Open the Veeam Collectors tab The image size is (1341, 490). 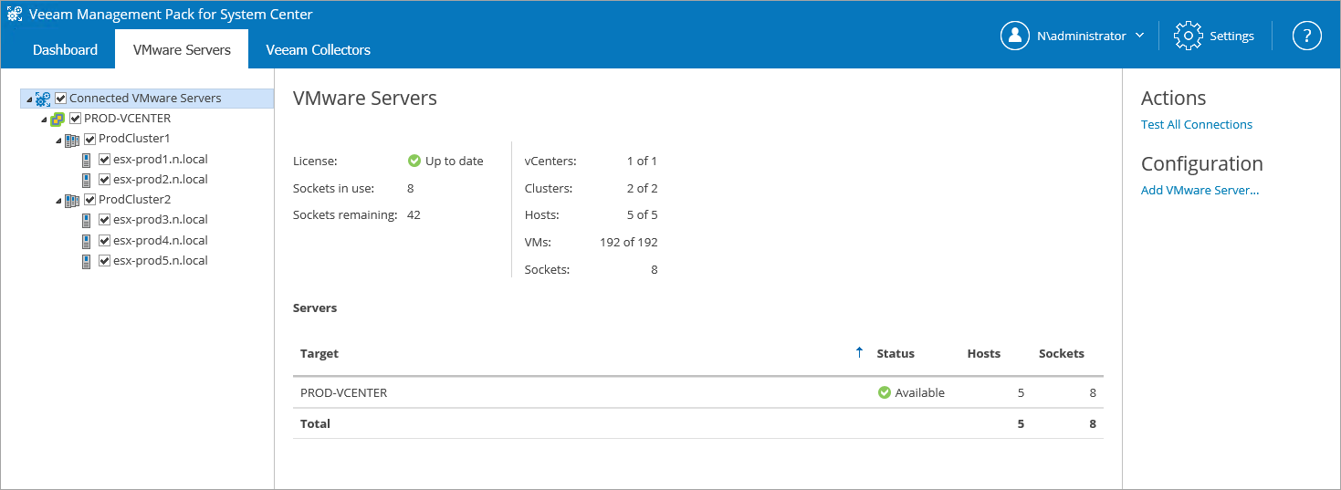tap(318, 50)
